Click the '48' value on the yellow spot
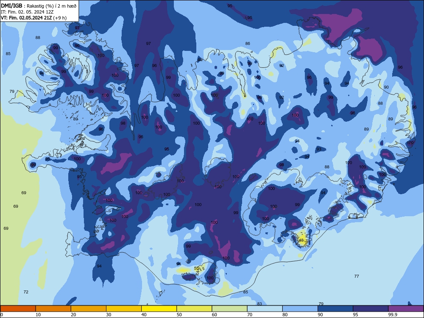 tap(301, 240)
